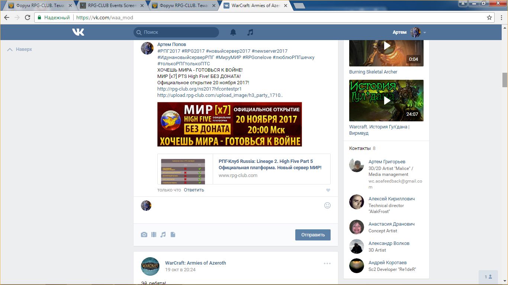Focus the Поиск search field
The image size is (508, 285).
176,32
